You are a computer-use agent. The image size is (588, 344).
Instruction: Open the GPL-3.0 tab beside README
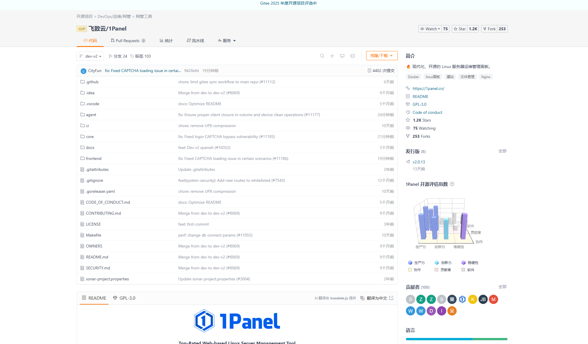(x=124, y=298)
